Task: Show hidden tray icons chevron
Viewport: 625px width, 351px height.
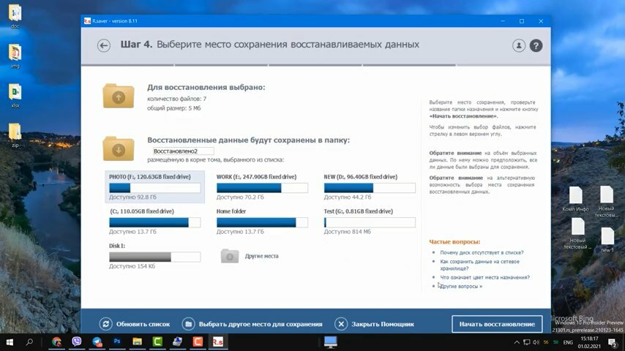Action: pos(517,342)
